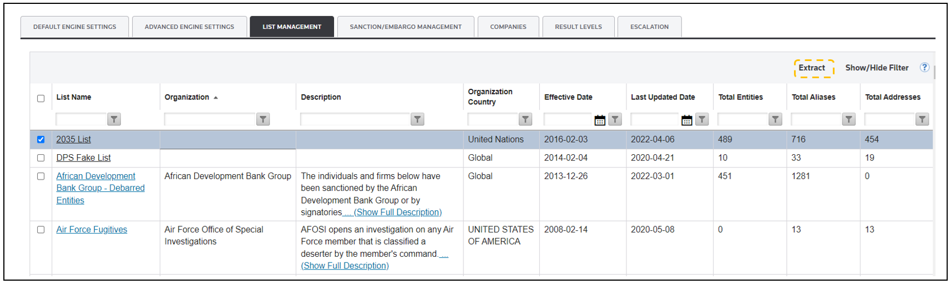Click the Total Entities filter icon
This screenshot has height=284, width=951.
point(775,119)
